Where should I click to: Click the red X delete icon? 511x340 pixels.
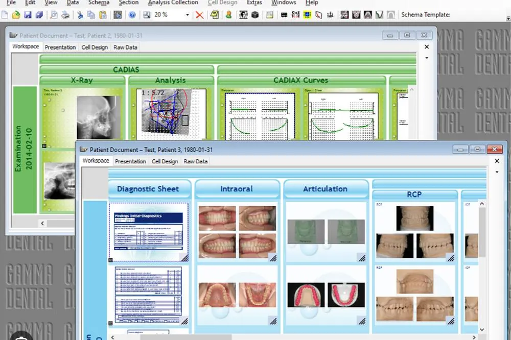pyautogui.click(x=199, y=15)
